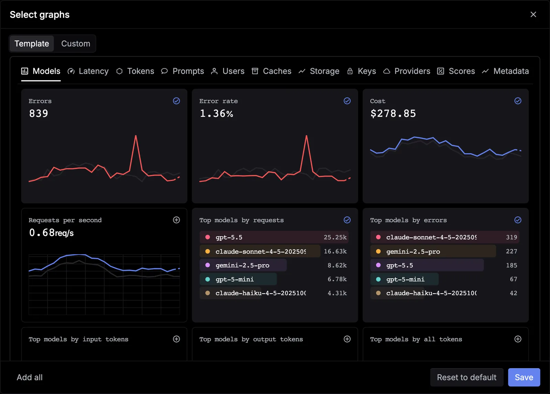
Task: Deselect the Errors graph checkmark
Action: (176, 101)
